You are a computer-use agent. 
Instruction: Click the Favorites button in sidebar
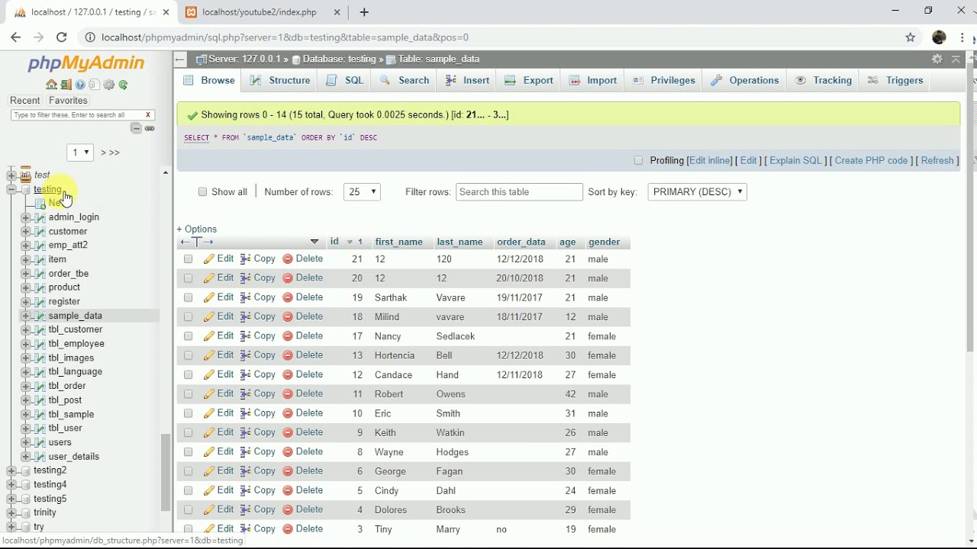click(68, 101)
